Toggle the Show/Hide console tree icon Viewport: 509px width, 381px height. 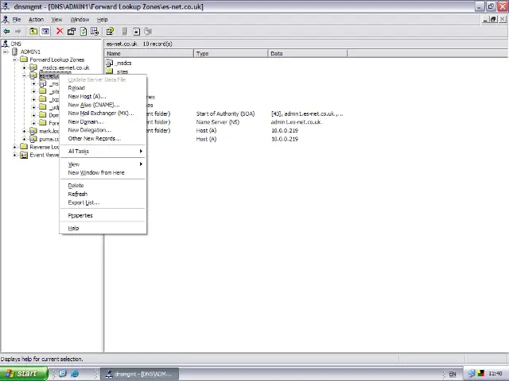45,32
